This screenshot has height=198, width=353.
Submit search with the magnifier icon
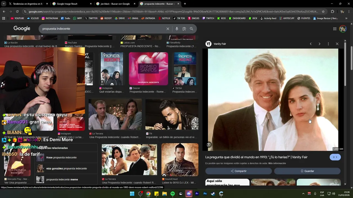click(191, 29)
